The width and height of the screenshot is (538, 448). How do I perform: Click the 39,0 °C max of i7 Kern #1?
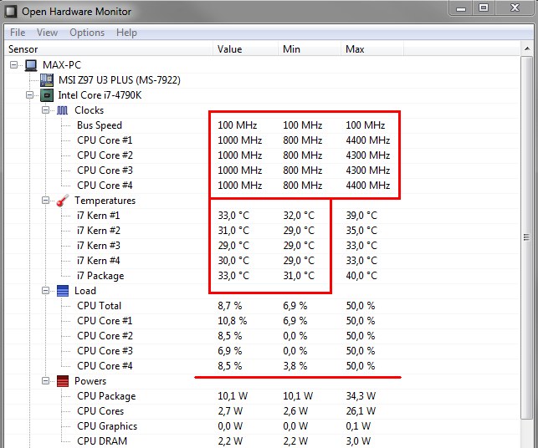(x=361, y=216)
